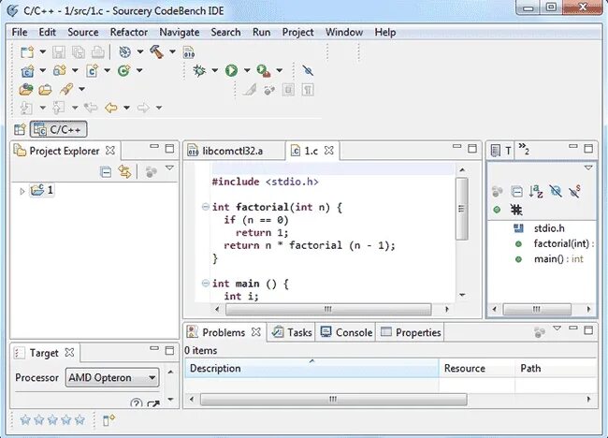Screen dimensions: 608x438
Task: Expand project 1 in Project Explorer tree
Action: pyautogui.click(x=22, y=191)
